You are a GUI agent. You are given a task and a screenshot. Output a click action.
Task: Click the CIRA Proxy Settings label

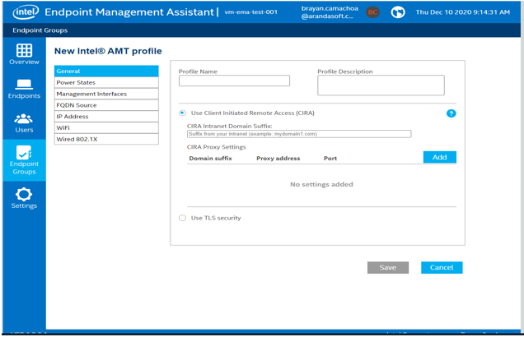(216, 147)
